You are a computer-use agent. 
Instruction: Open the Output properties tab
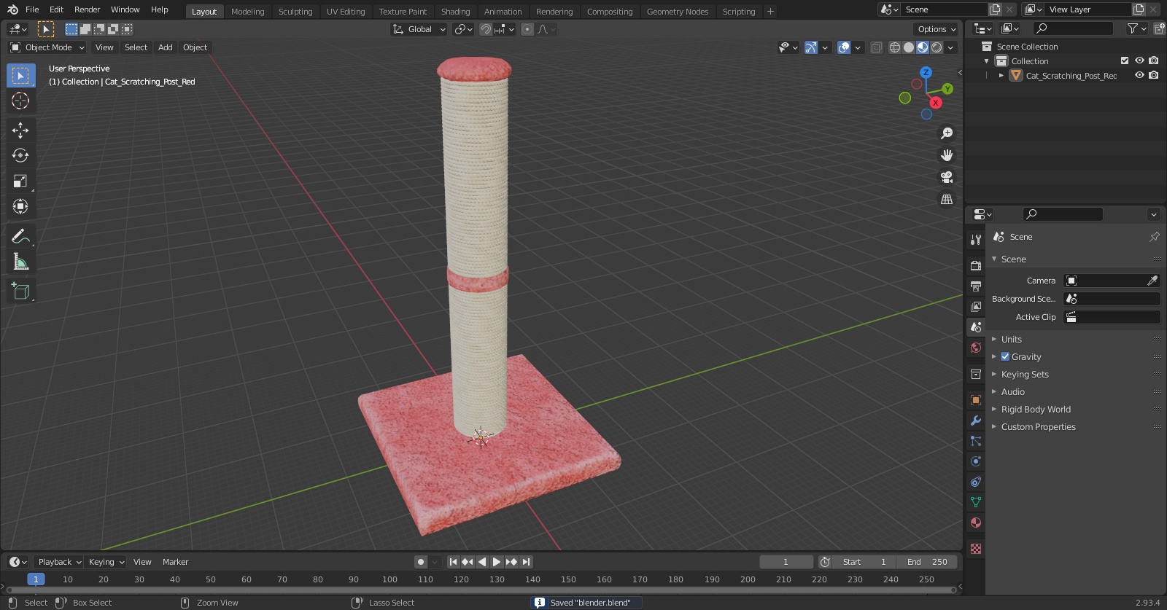click(976, 286)
